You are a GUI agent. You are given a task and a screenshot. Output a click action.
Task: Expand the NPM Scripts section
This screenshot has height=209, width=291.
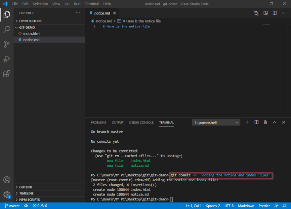tap(49, 199)
